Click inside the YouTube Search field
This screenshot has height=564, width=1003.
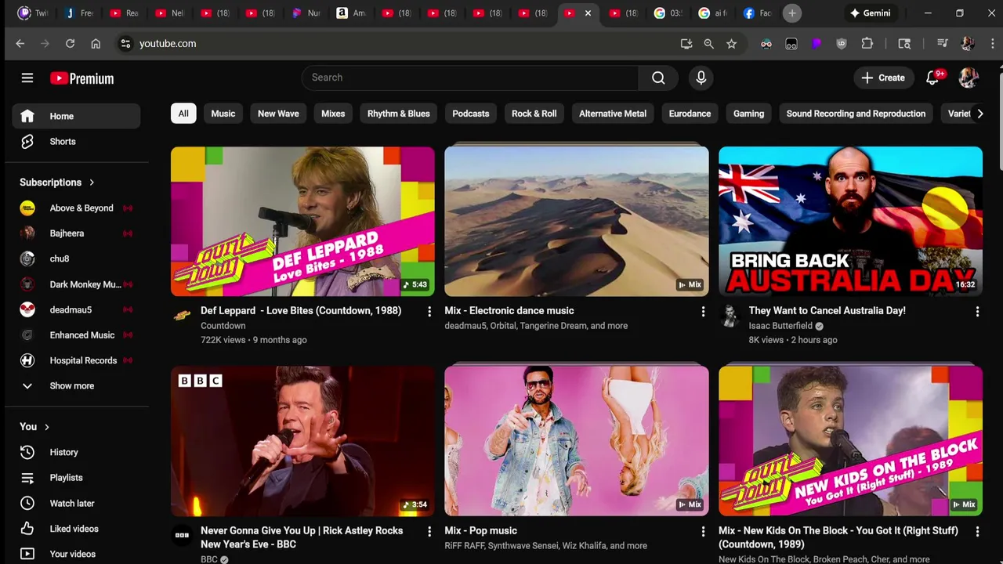[470, 78]
